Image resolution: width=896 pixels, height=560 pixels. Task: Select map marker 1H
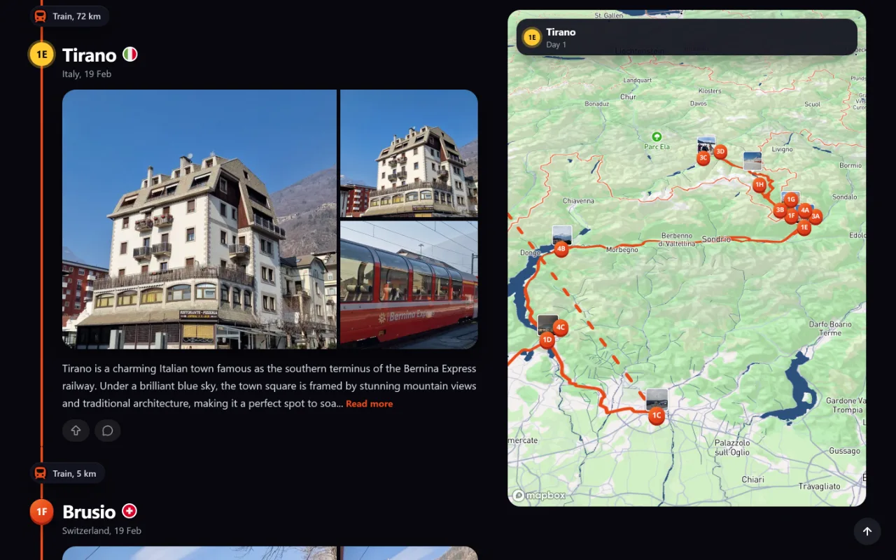pyautogui.click(x=759, y=185)
